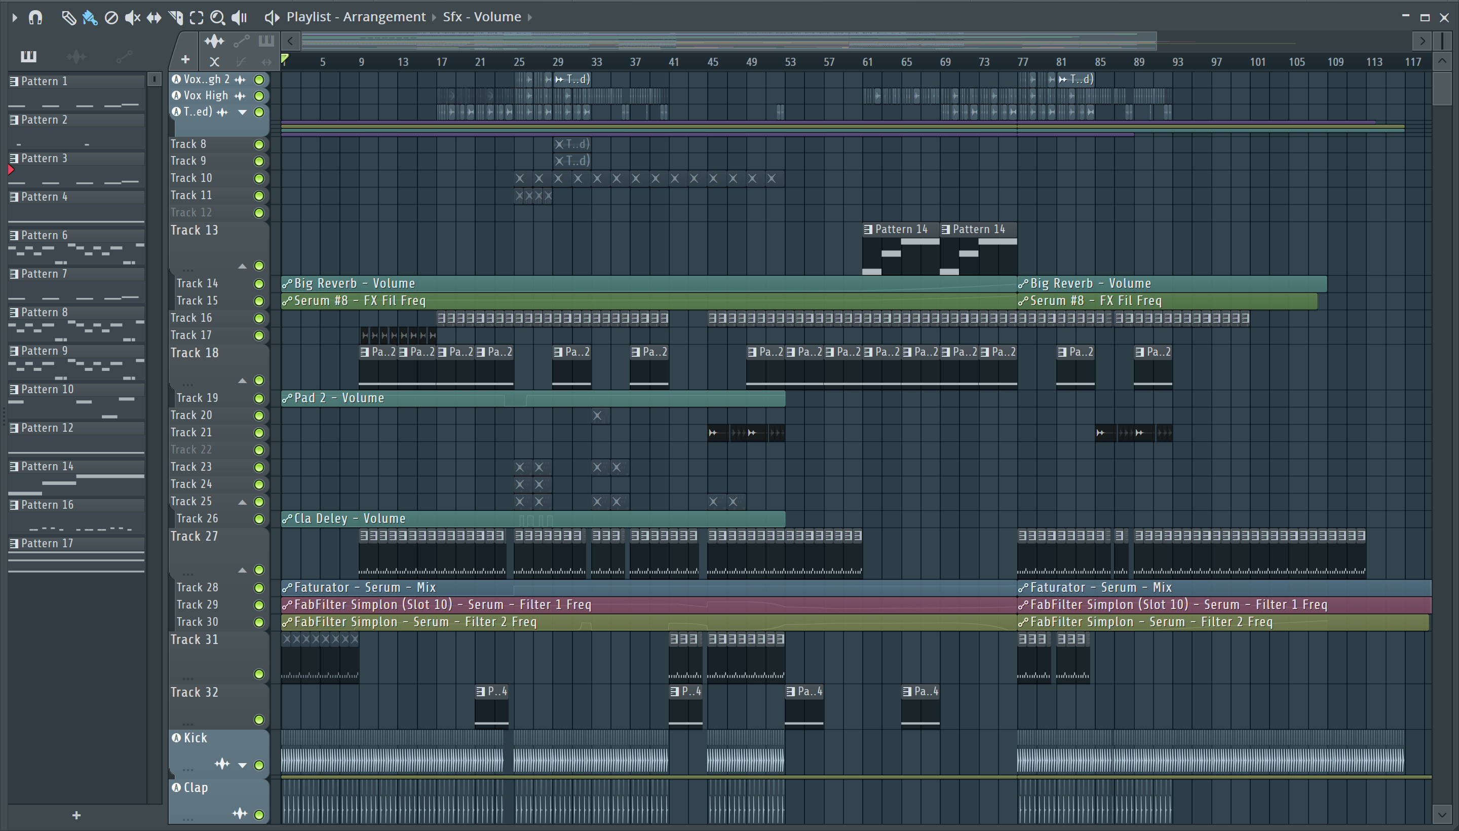Viewport: 1459px width, 831px height.
Task: Toggle mute on Track 20
Action: tap(259, 416)
